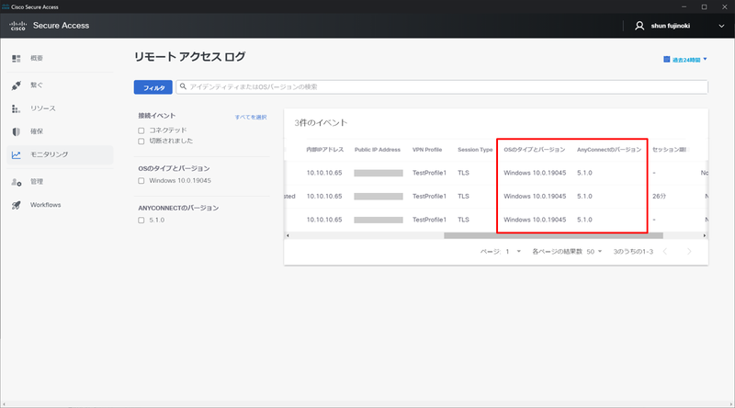Viewport: 735px width, 408px height.
Task: Check the 5.1.0 AnyConnect version checkbox
Action: [x=141, y=220]
